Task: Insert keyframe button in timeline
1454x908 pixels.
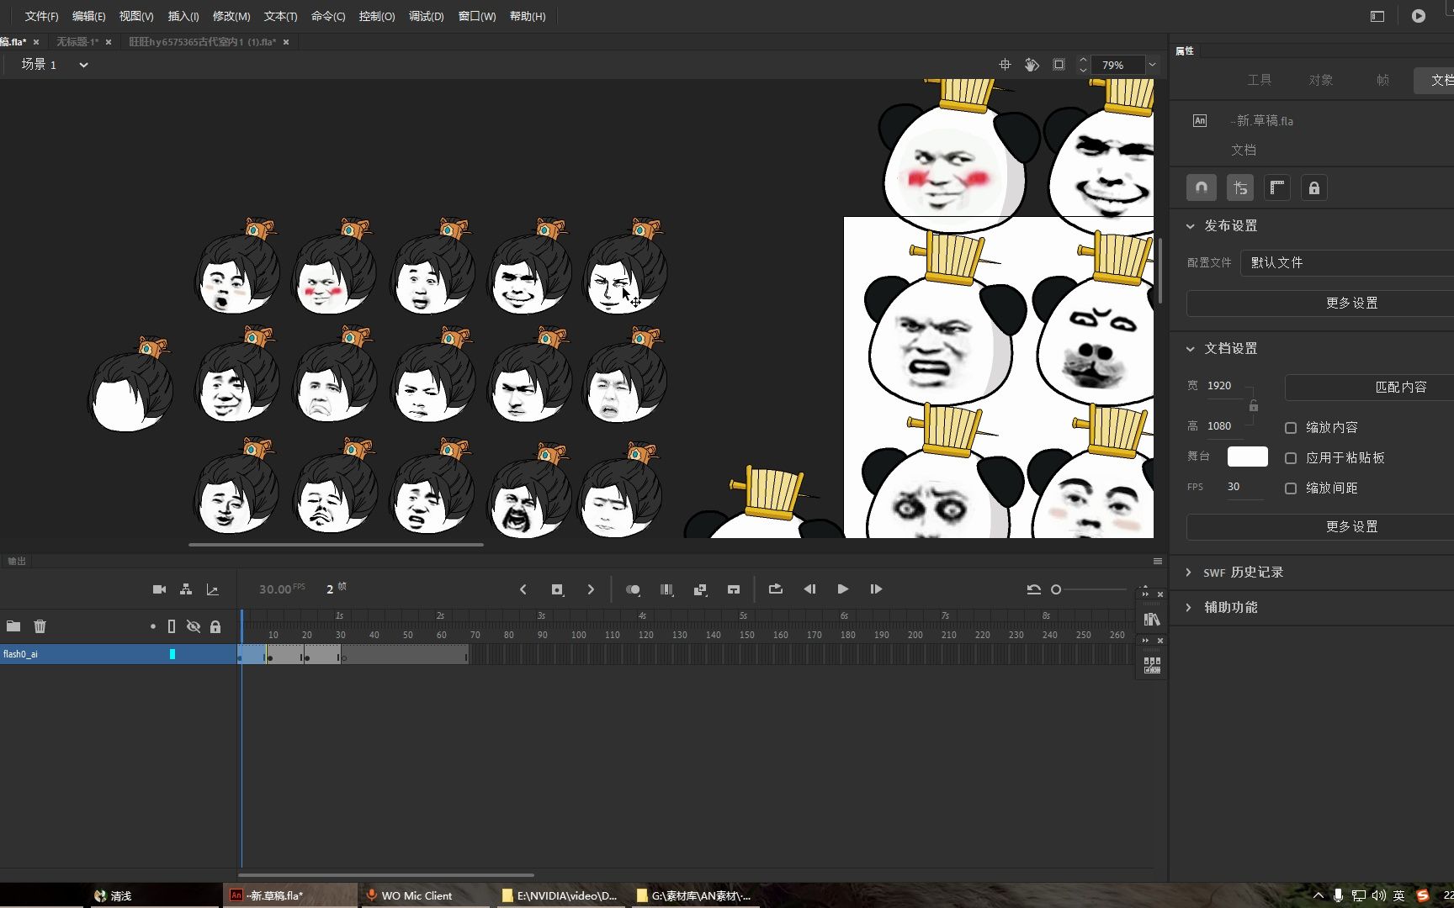Action: click(557, 589)
